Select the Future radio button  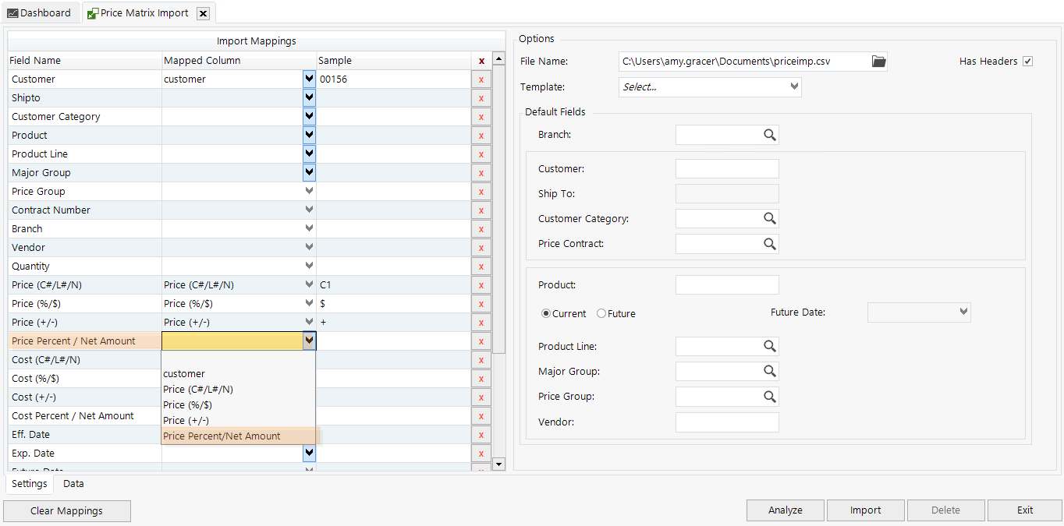tap(600, 313)
